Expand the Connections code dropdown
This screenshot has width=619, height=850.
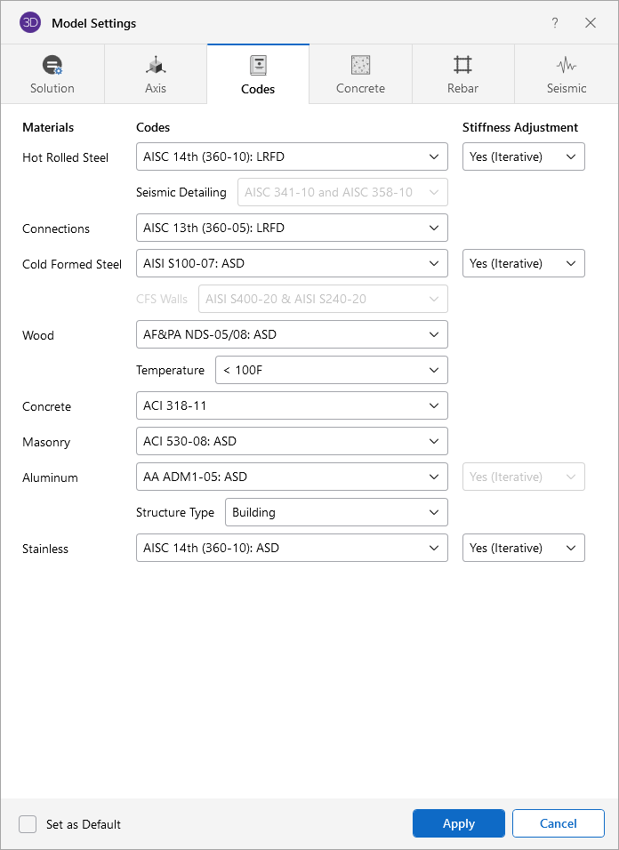[x=292, y=228]
